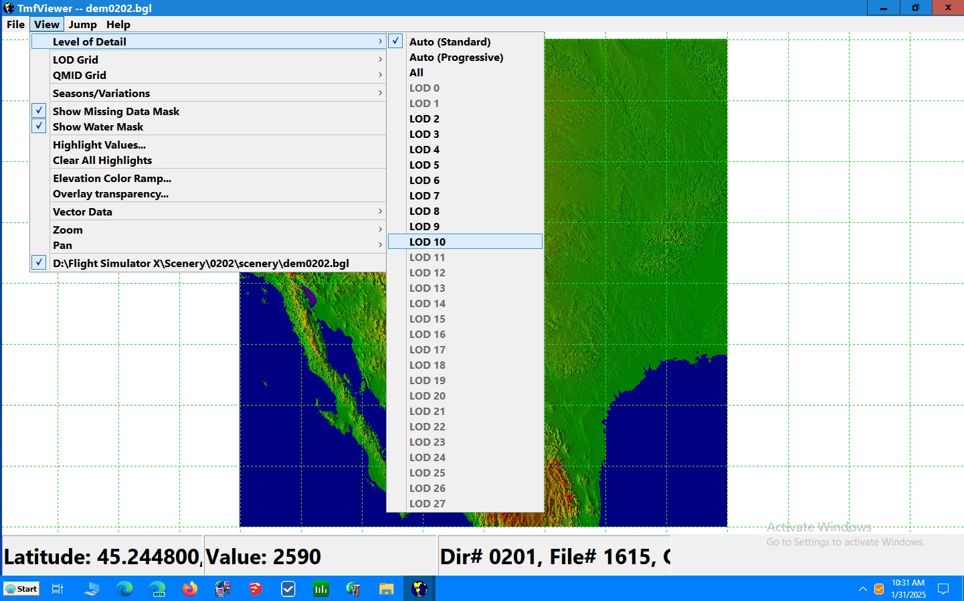Launch Edge Beta from the taskbar
The height and width of the screenshot is (601, 964).
coord(157,588)
